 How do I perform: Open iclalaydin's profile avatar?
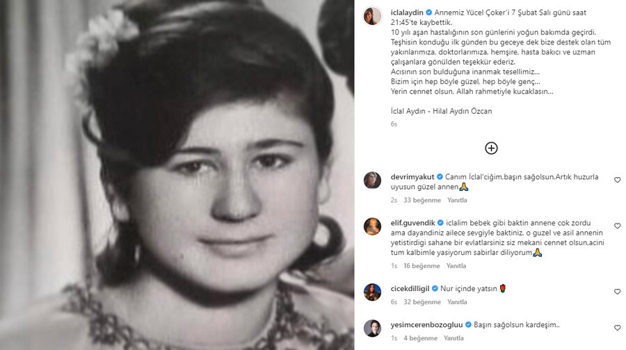click(372, 16)
